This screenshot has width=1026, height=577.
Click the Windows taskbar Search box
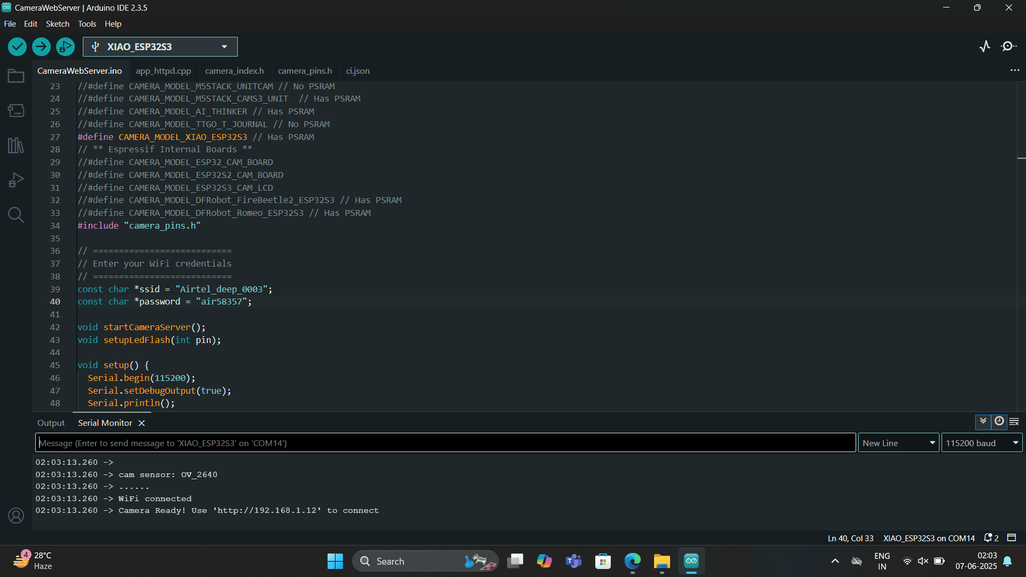coord(425,561)
